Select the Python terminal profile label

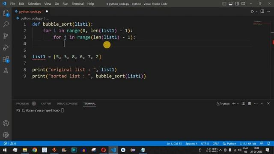[x=223, y=104]
